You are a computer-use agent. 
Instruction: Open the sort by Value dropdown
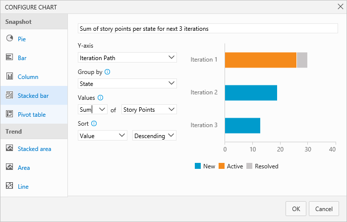[103, 135]
